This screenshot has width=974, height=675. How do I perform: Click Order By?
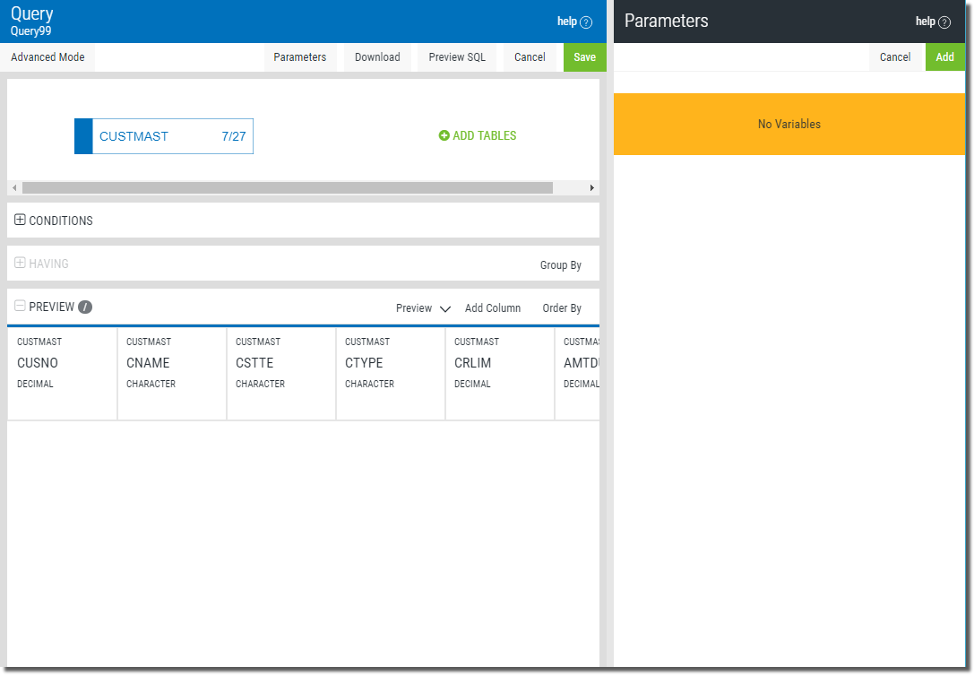tap(562, 308)
